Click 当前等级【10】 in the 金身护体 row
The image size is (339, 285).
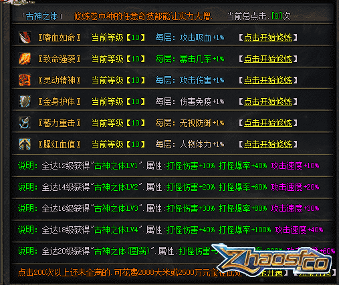(118, 101)
